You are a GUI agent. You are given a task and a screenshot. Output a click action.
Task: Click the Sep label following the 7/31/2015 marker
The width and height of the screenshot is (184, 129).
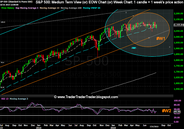tap(163, 126)
